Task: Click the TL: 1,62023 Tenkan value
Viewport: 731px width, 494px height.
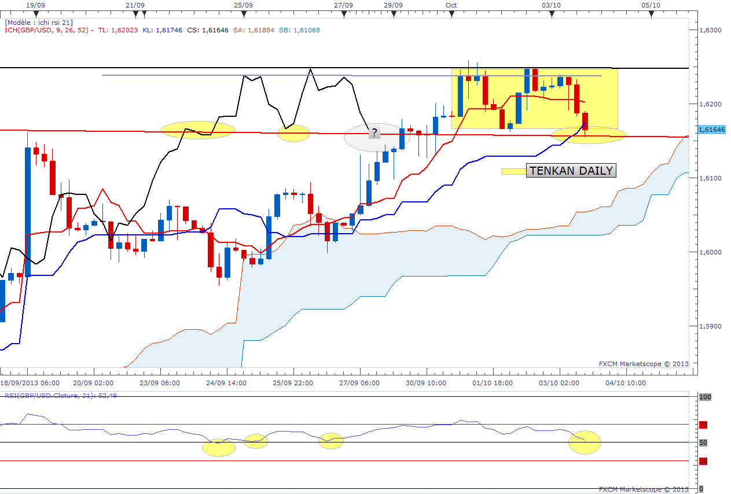Action: (x=118, y=30)
